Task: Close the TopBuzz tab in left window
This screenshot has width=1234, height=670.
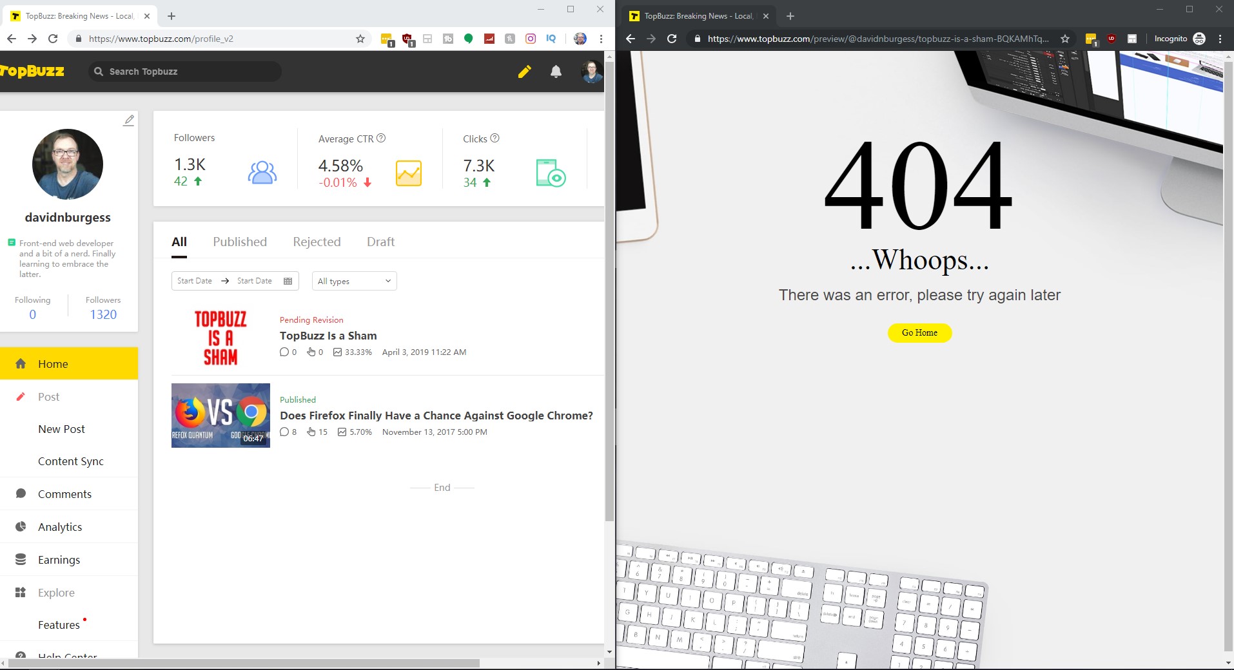Action: pos(147,16)
